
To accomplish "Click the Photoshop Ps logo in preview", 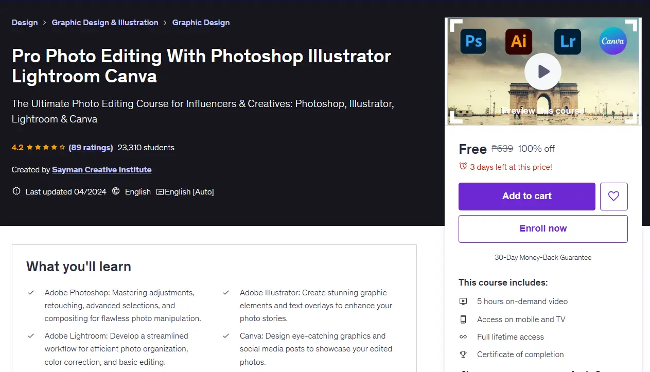I will pos(474,41).
